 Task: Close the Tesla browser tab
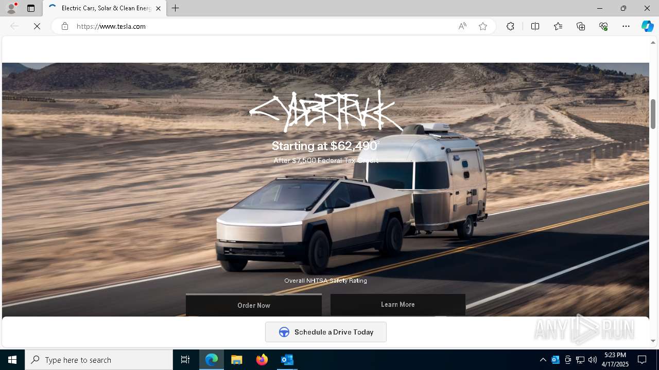coord(158,8)
